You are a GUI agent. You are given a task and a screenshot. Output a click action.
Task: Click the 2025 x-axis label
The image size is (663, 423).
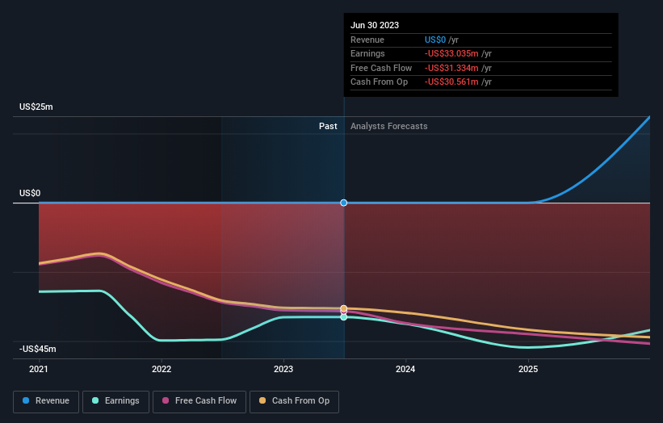528,370
